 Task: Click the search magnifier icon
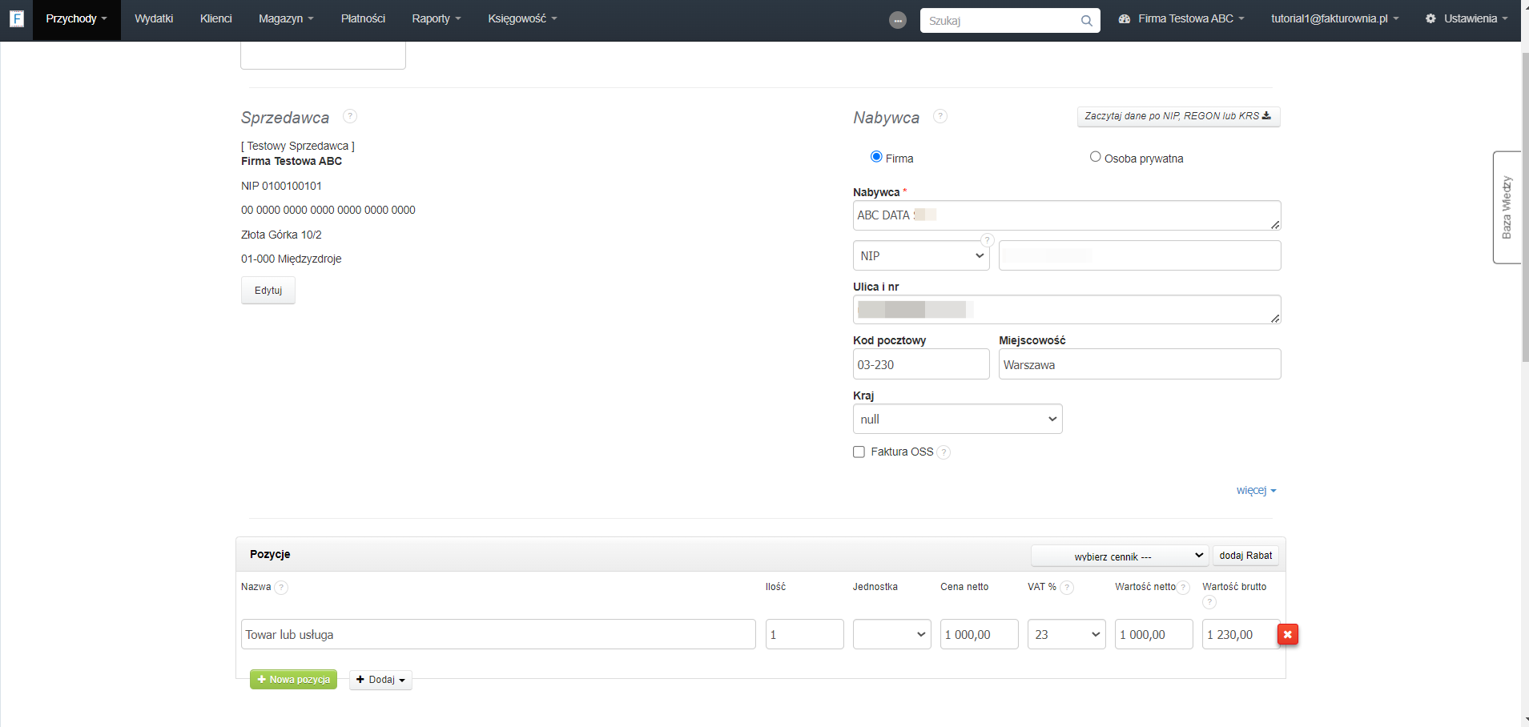(x=1086, y=21)
